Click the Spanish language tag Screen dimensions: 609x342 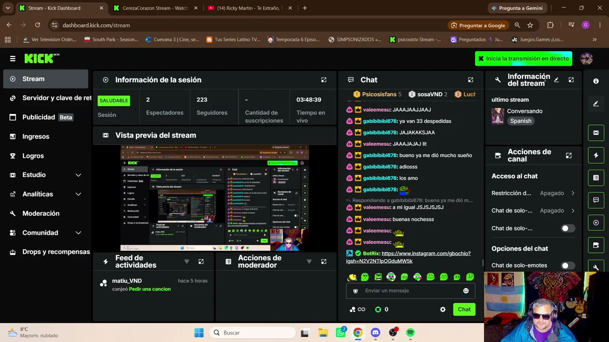click(x=521, y=121)
